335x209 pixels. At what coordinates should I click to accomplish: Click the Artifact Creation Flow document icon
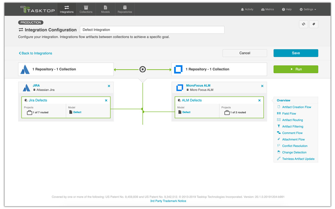279,107
